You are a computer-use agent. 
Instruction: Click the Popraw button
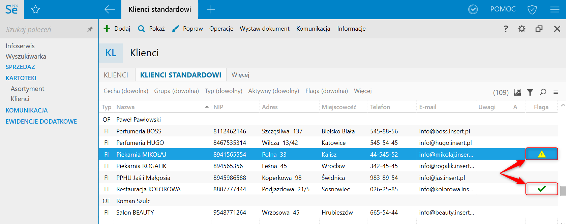(187, 29)
